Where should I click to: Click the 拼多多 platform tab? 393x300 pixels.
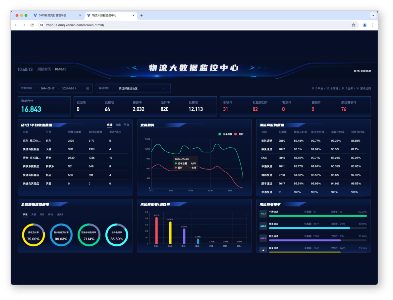60,214
